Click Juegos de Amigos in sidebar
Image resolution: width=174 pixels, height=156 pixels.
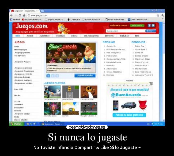[x=22, y=62]
